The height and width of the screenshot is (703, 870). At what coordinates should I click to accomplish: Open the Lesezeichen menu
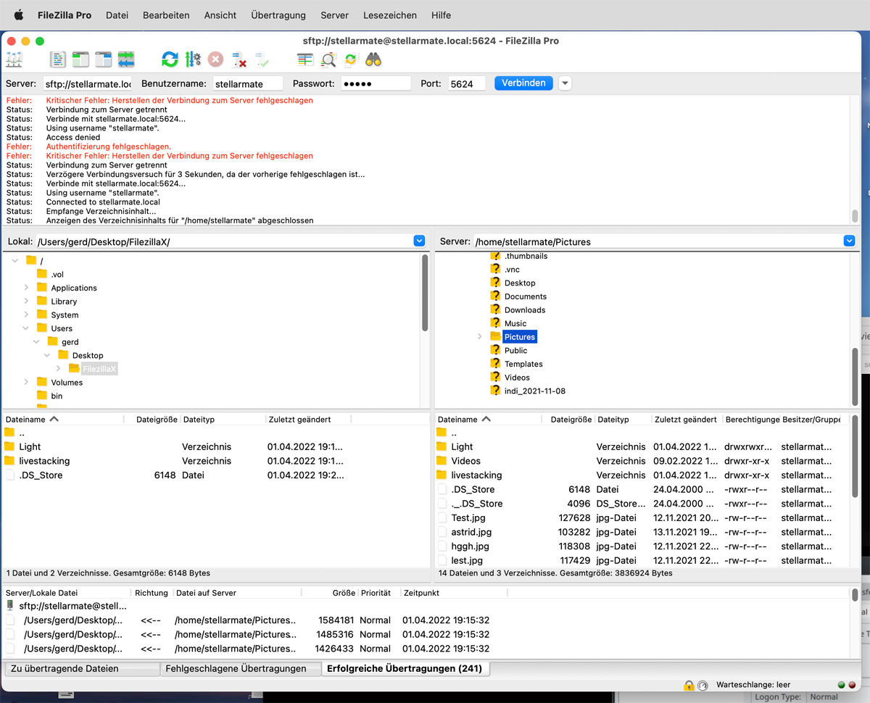389,14
